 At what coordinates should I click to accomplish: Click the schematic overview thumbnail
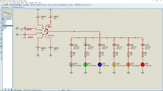point(7,13)
